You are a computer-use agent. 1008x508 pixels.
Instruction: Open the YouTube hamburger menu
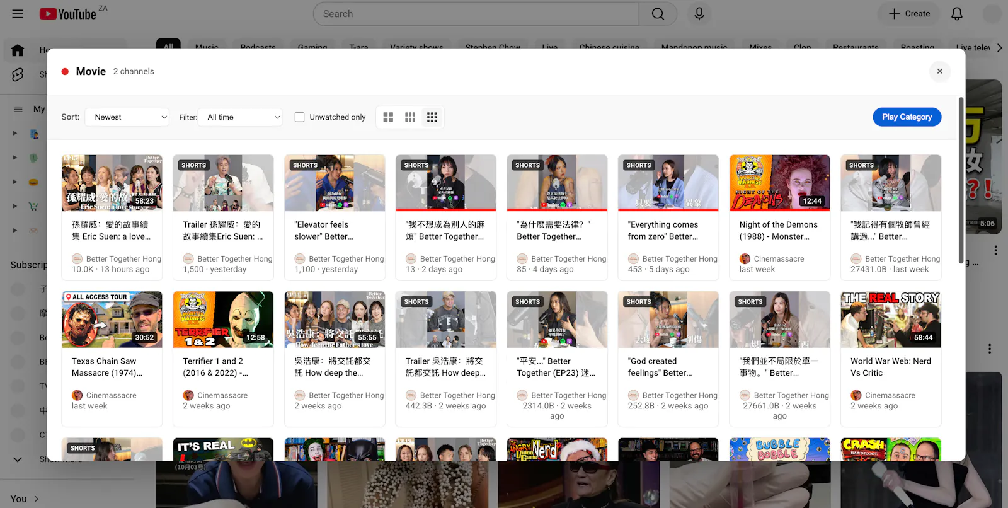click(x=18, y=14)
